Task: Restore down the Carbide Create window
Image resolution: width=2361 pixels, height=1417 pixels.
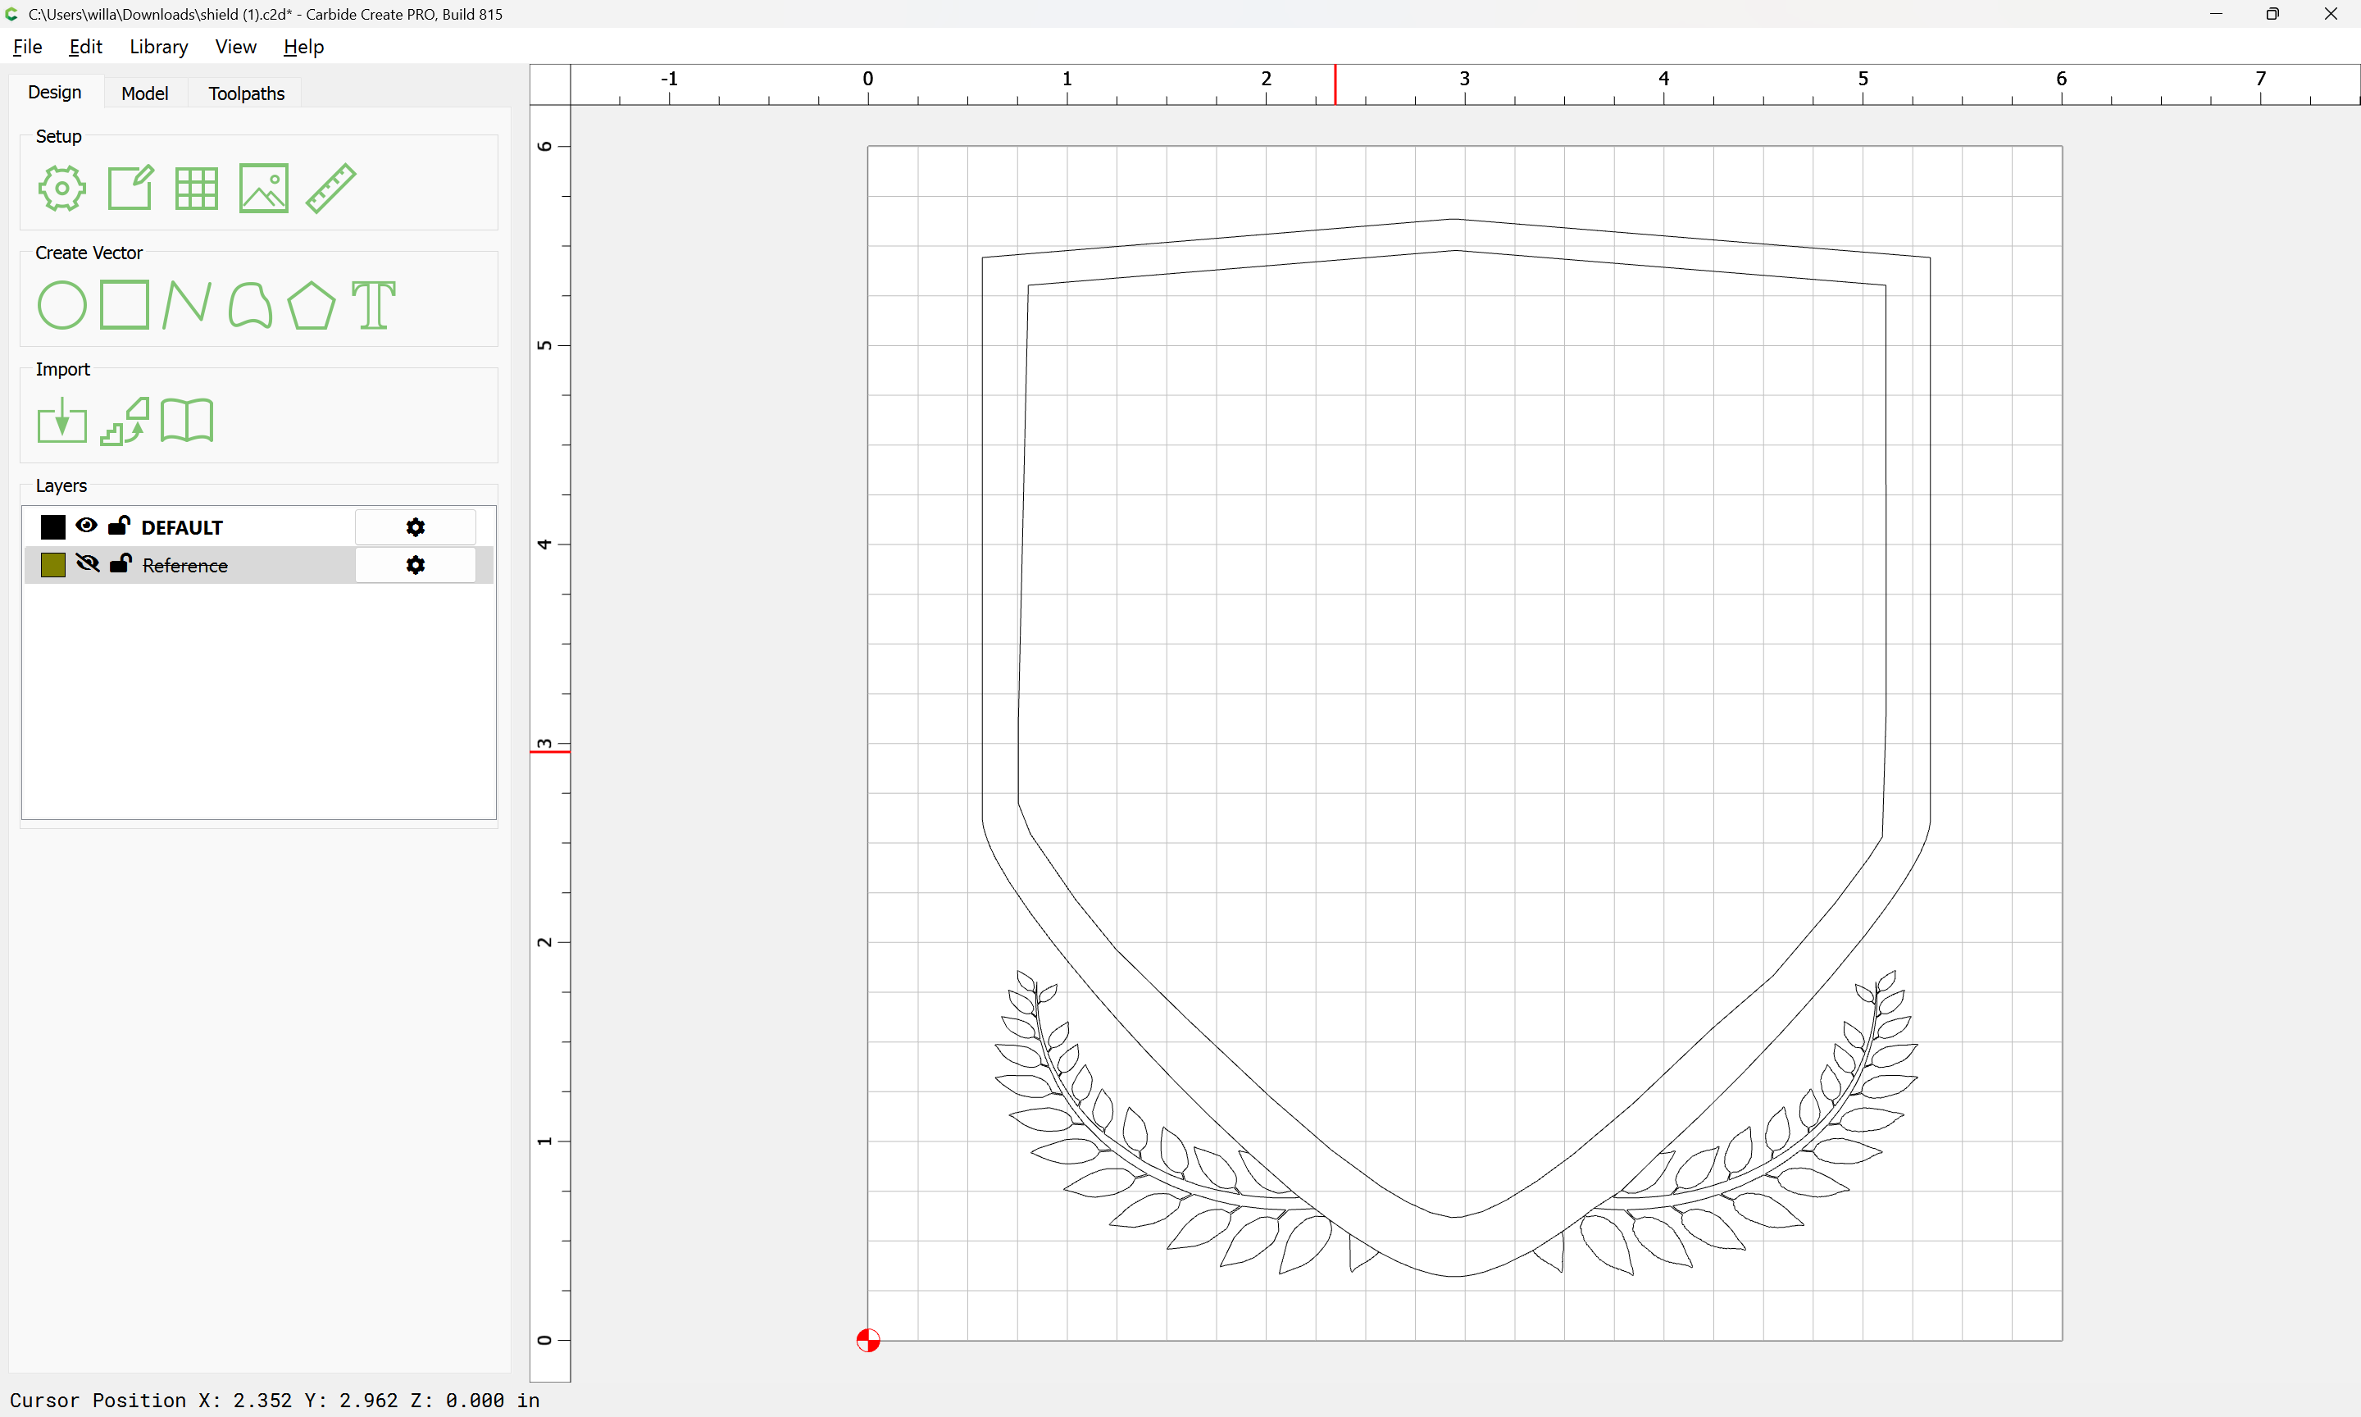Action: 2272,14
